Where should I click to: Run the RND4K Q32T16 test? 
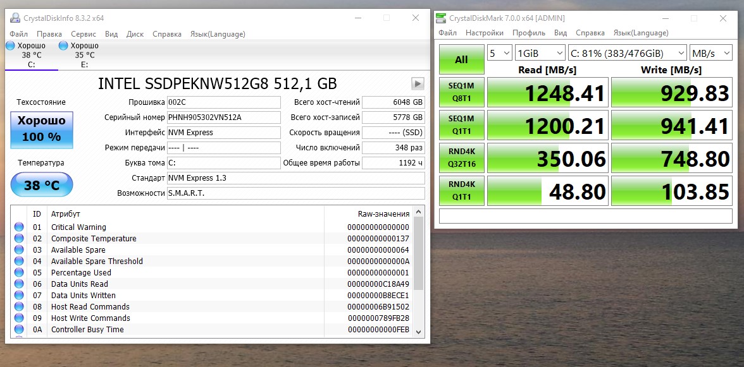(x=462, y=158)
